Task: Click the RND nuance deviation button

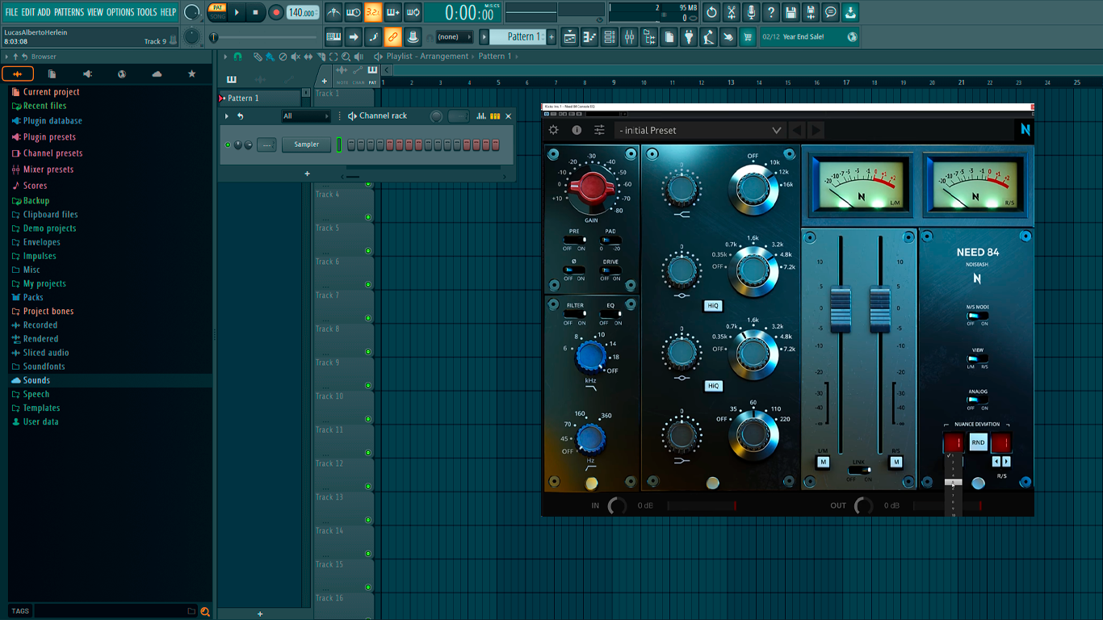Action: (x=978, y=442)
